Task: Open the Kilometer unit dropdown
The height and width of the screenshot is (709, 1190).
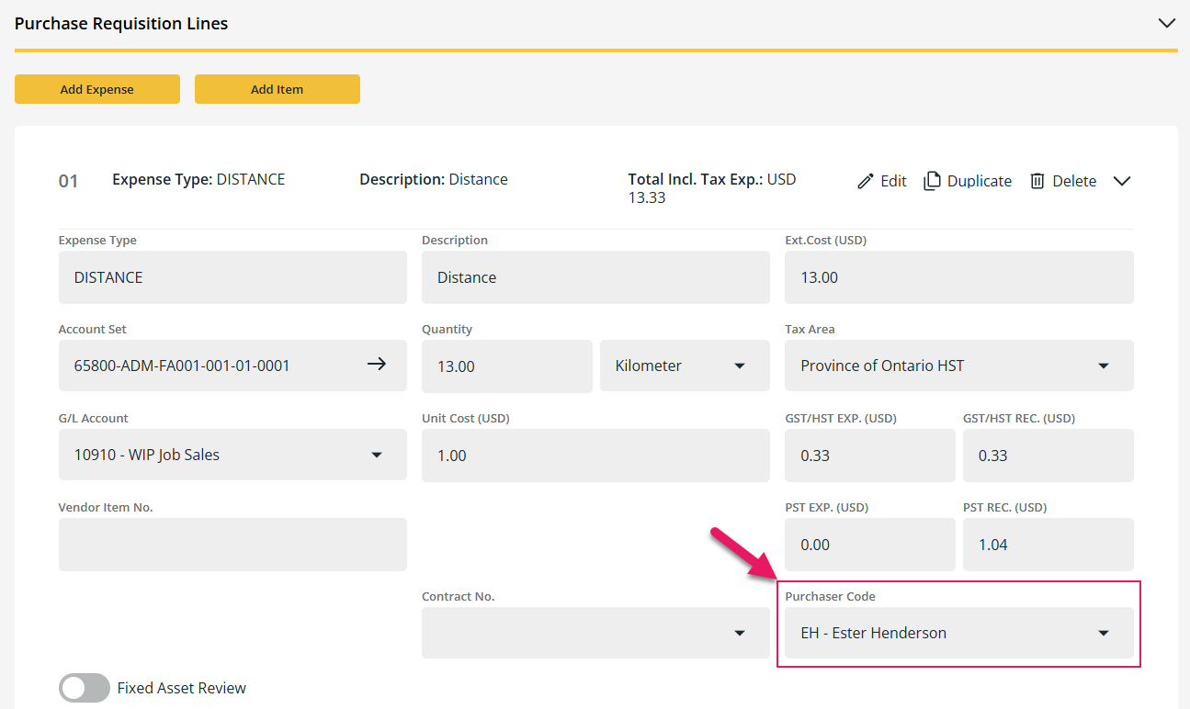Action: [x=685, y=366]
